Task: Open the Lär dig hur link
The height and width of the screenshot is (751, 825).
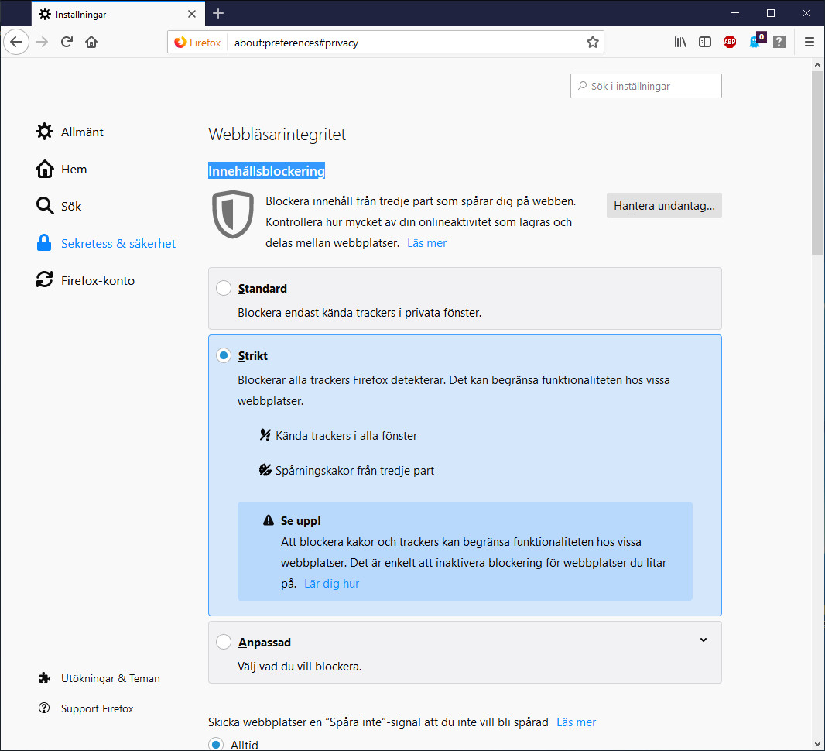Action: point(331,583)
